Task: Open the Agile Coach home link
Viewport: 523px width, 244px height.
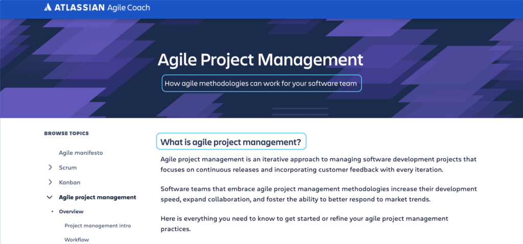Action: tap(129, 8)
